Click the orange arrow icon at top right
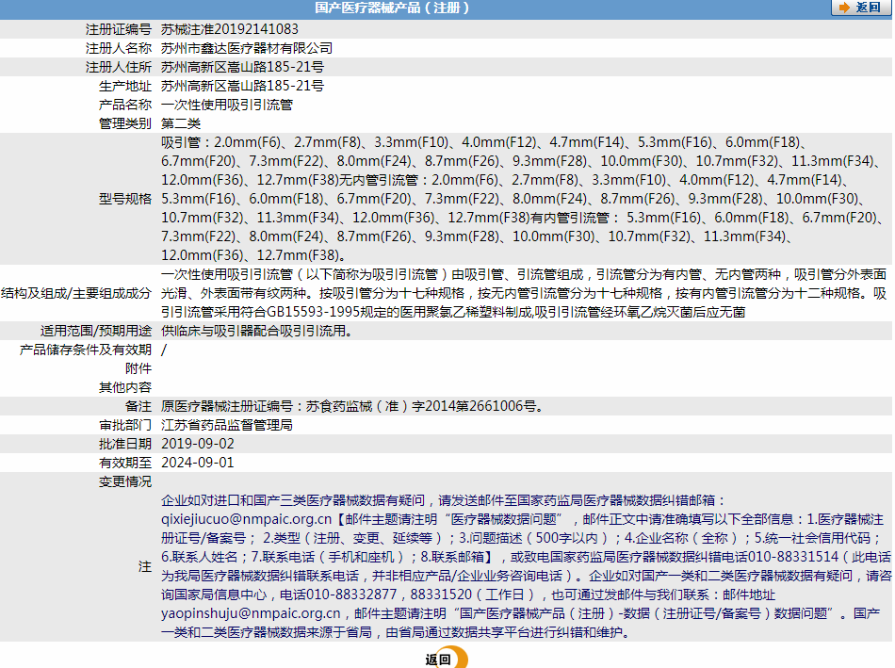Image resolution: width=895 pixels, height=668 pixels. tap(843, 8)
